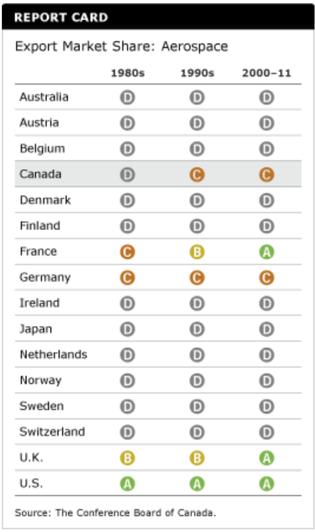Click the 2000–11 column header
Screen dimensions: 315x532
266,73
